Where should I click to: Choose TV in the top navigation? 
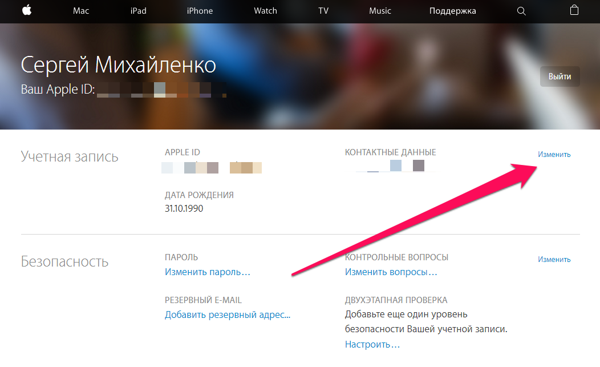pyautogui.click(x=323, y=11)
